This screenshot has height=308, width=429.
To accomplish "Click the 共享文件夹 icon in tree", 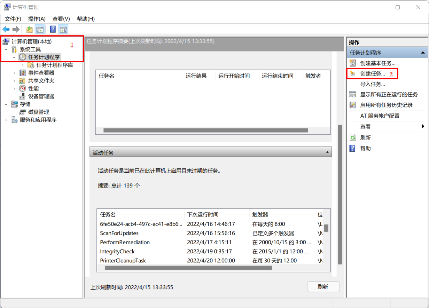I will tap(22, 81).
